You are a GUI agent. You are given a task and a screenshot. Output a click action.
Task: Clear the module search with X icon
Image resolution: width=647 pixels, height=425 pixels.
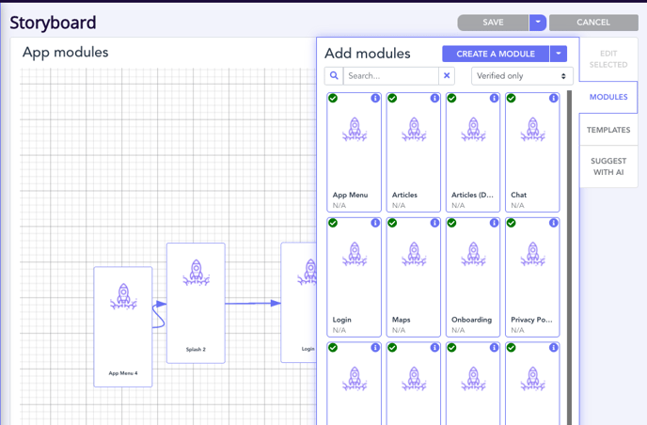[x=447, y=76]
